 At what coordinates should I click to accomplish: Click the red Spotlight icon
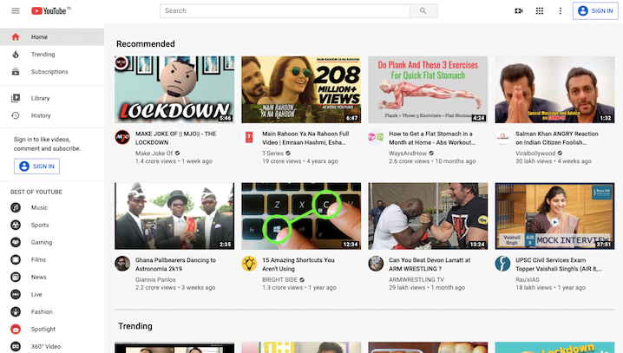point(16,330)
